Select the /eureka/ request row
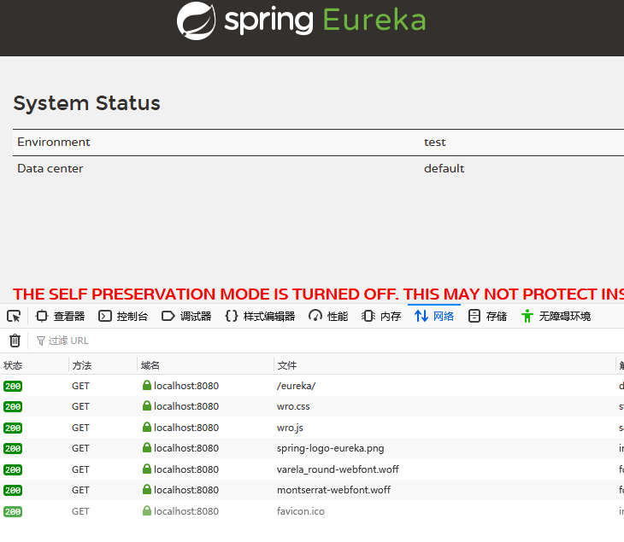Viewport: 624px width, 542px height. 312,386
